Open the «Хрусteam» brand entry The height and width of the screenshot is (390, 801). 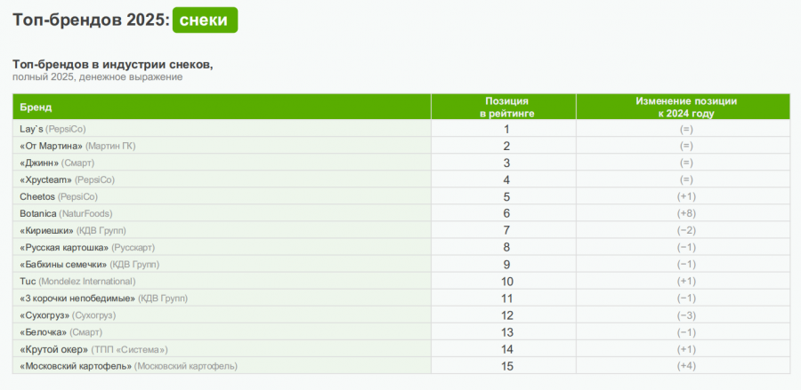coord(45,179)
